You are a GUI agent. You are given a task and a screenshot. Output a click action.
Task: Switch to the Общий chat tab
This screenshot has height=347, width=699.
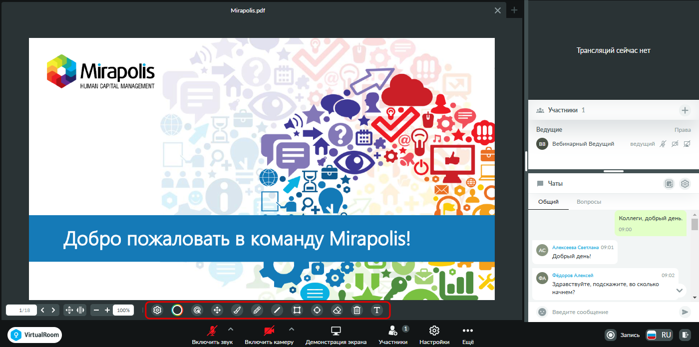(x=548, y=202)
